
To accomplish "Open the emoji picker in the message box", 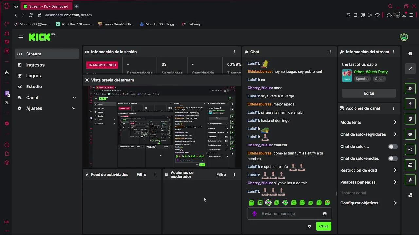I will [325, 214].
